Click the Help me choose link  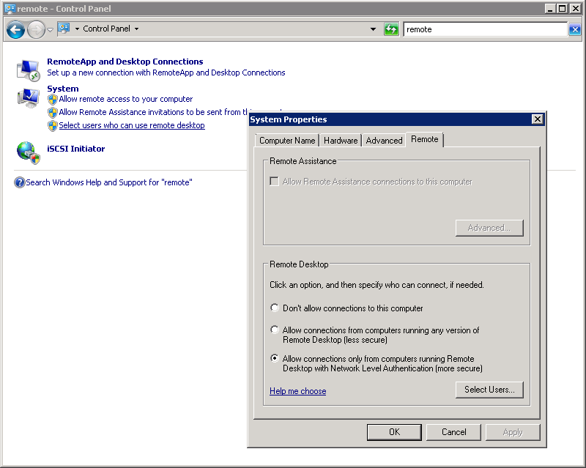pos(298,391)
